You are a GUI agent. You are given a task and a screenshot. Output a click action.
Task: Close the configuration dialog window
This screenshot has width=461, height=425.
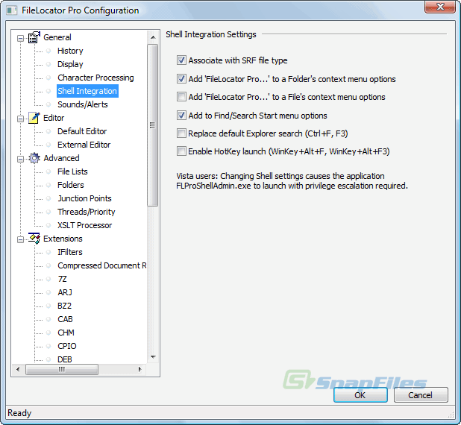440,7
